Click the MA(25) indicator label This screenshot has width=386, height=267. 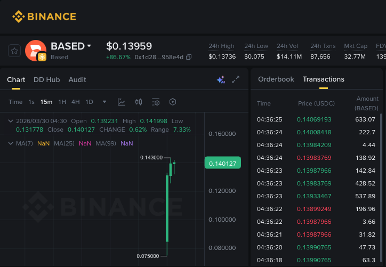tap(64, 143)
